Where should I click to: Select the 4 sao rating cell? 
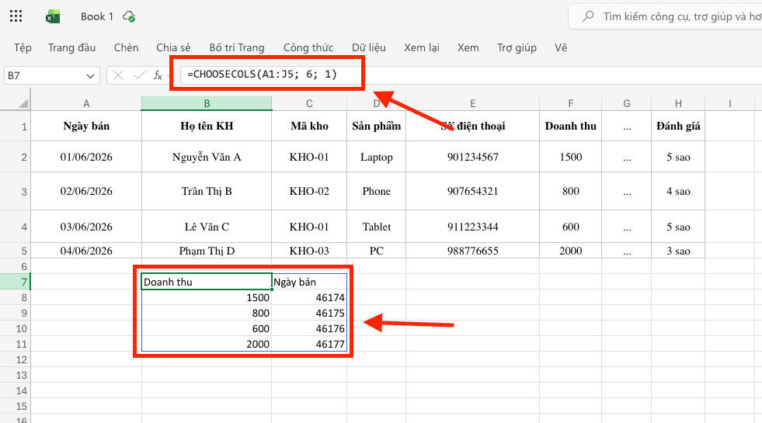coord(678,192)
